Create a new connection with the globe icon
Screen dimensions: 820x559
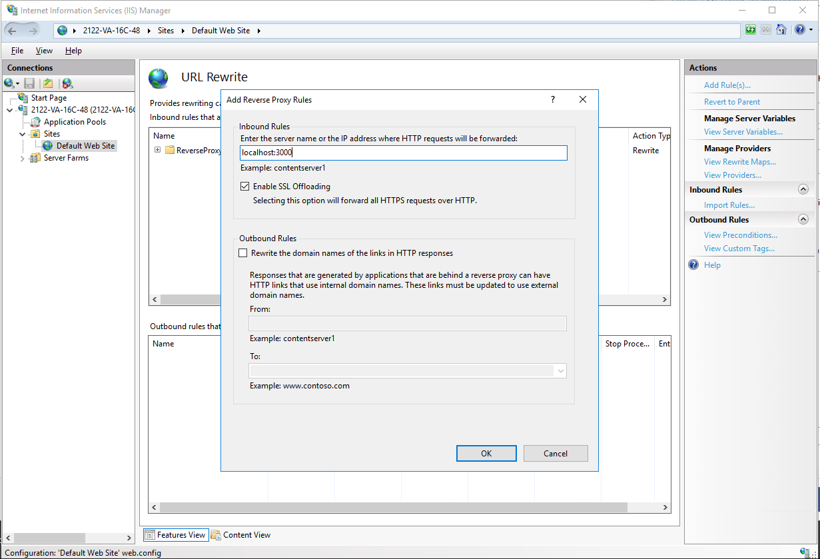point(8,83)
